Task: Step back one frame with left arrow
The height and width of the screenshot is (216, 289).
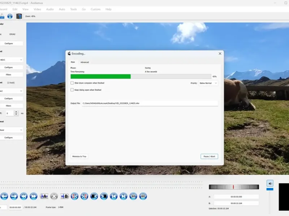Action: 4,196
